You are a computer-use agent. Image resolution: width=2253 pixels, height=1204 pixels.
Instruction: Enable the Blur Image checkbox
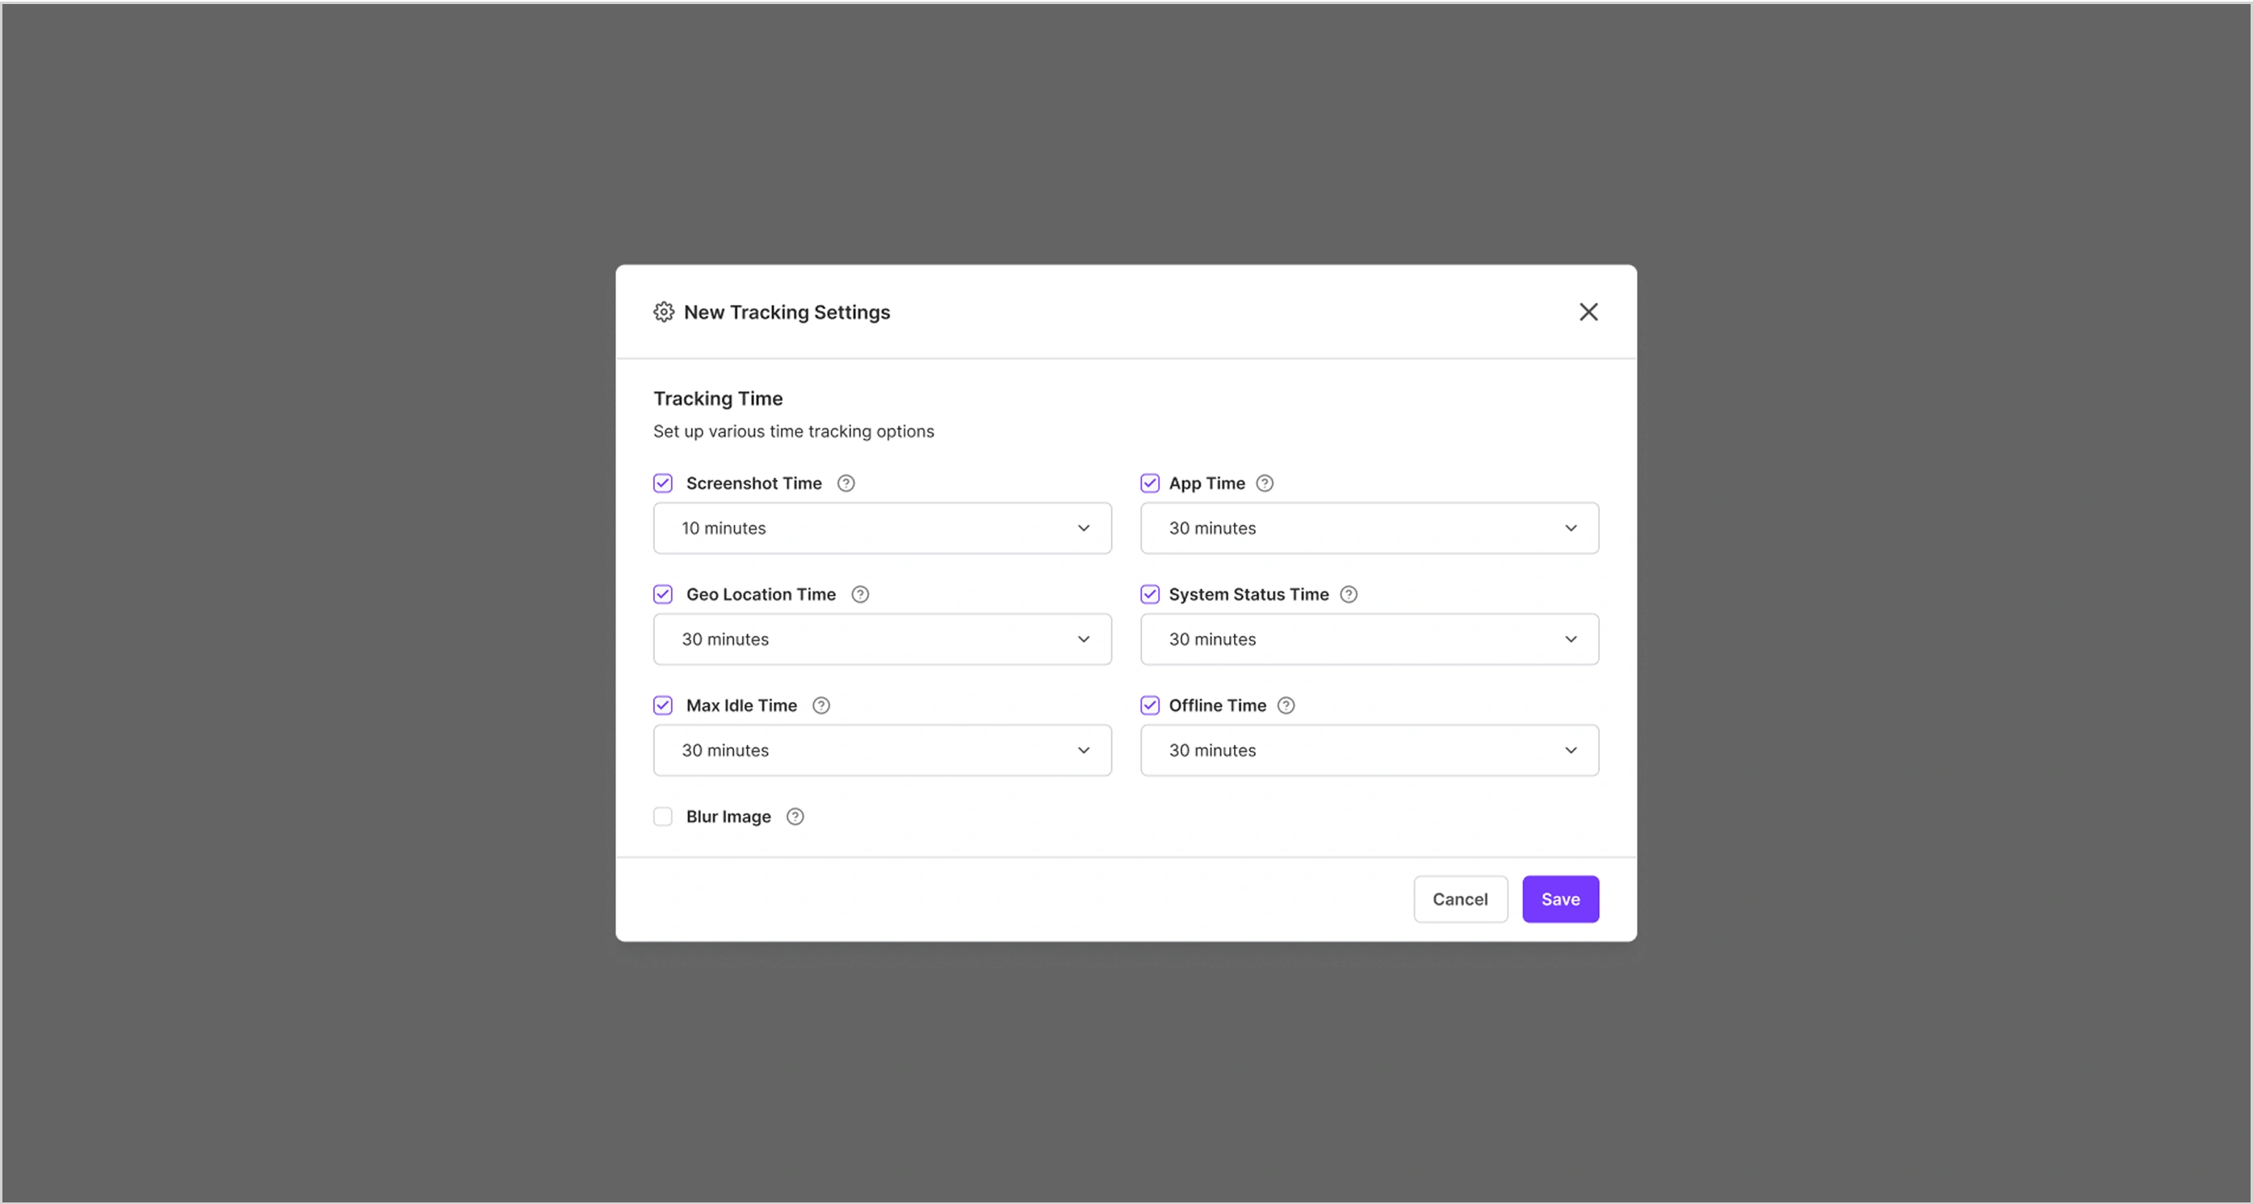pyautogui.click(x=663, y=816)
